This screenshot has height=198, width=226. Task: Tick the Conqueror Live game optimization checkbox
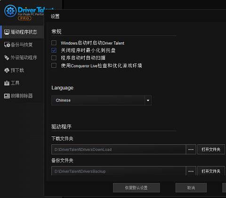(54, 65)
